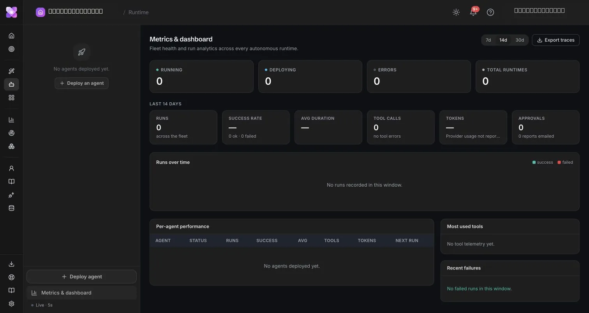Screen dimensions: 589x313
Task: Click the Live · 5s status indicator
Action: pos(42,305)
